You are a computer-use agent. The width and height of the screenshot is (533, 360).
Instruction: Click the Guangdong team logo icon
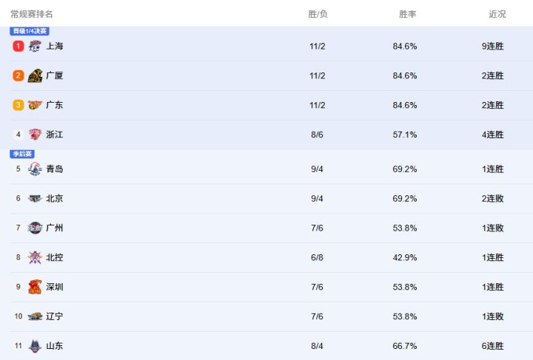pyautogui.click(x=35, y=106)
